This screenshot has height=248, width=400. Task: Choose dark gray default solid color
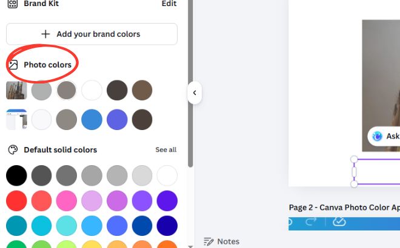[41, 175]
